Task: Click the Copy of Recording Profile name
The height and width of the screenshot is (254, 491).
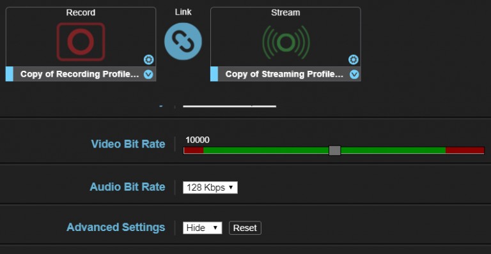Action: 79,74
